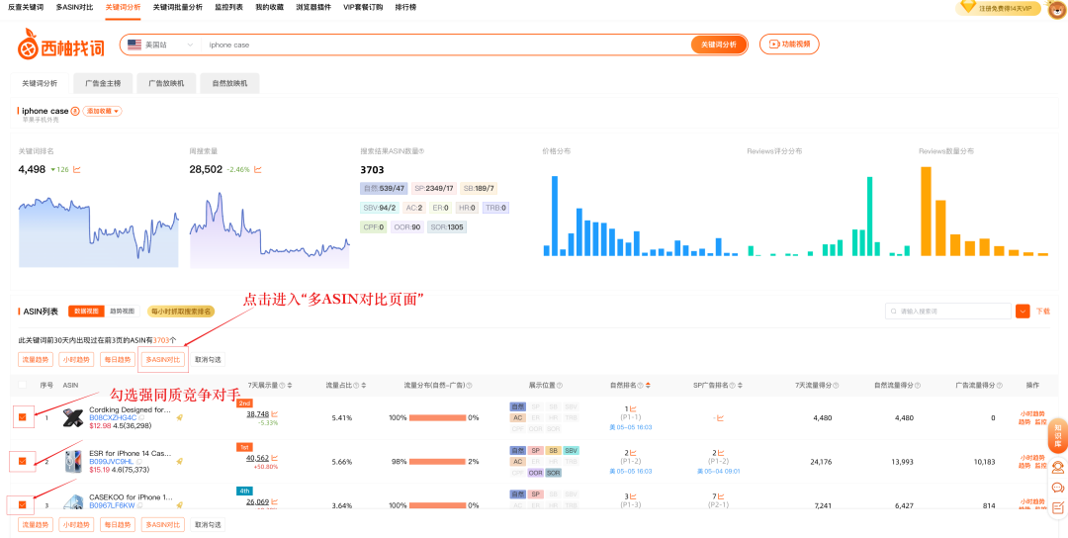Image resolution: width=1068 pixels, height=538 pixels.
Task: Click help icon beside 自然流量得分 header
Action: (918, 386)
